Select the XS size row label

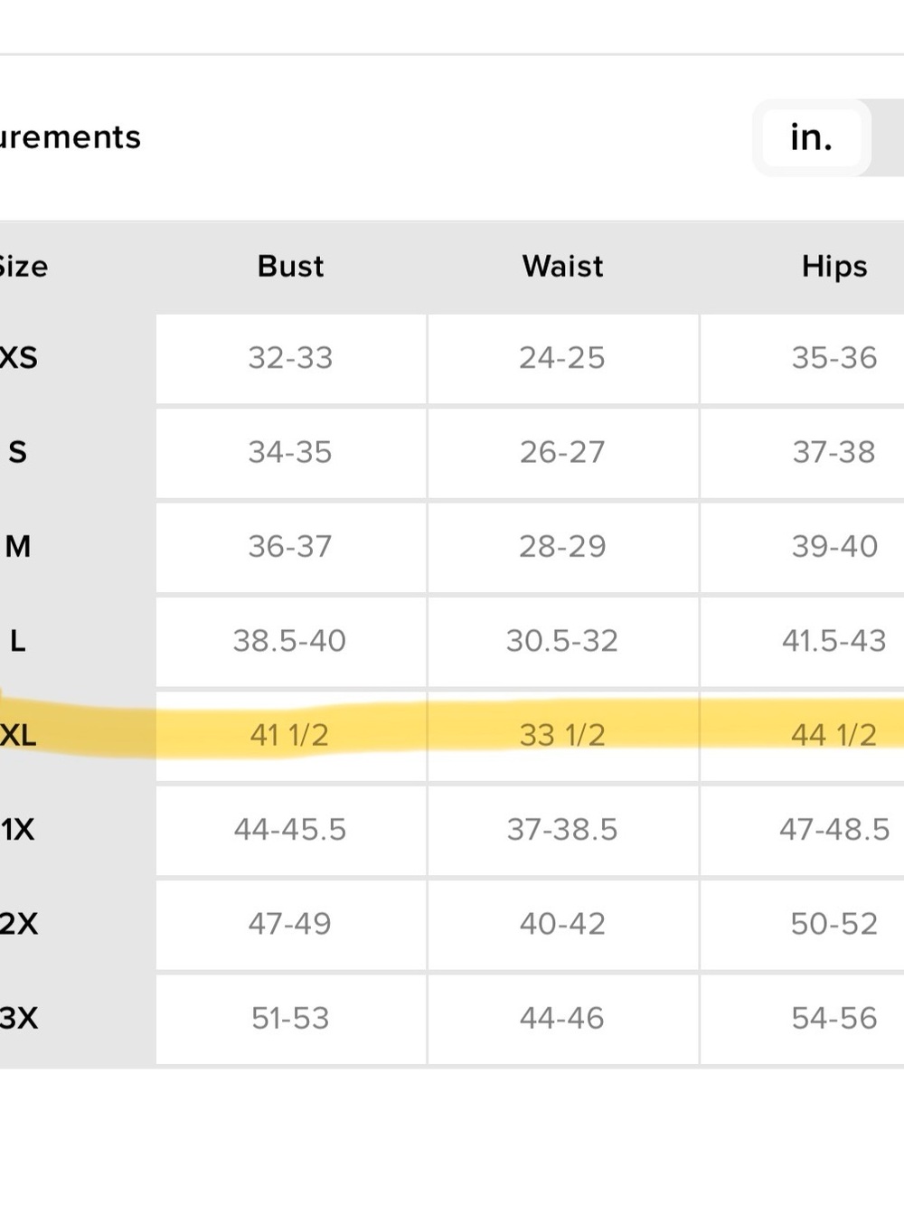click(18, 358)
